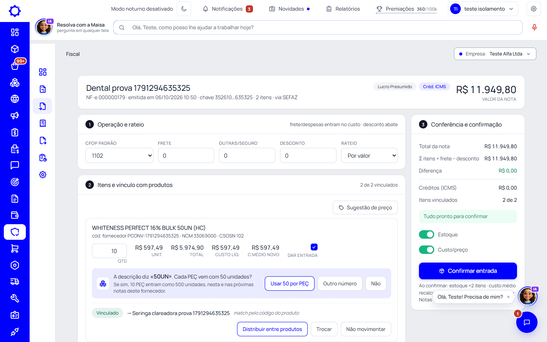This screenshot has width=547, height=342.
Task: Open the Rateio dropdown
Action: tap(369, 155)
